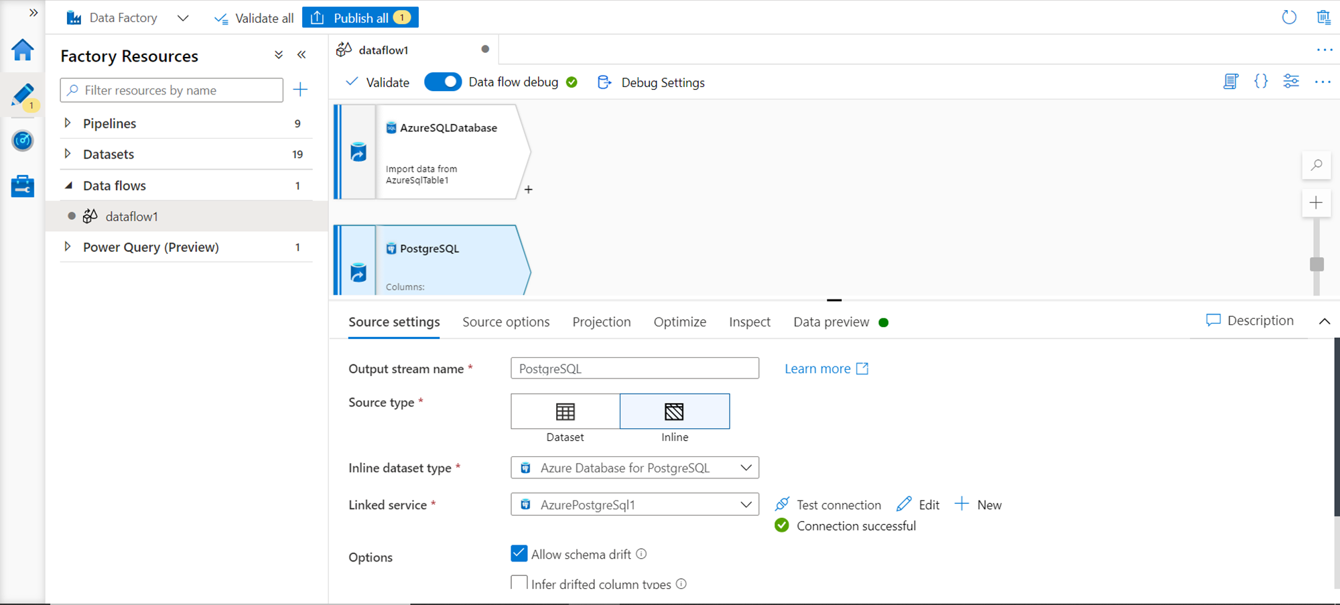Open the data flow script icon

click(x=1230, y=82)
